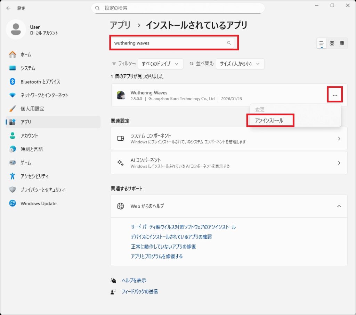Collapse the Web からのヘルプ section
356x315 pixels.
pyautogui.click(x=339, y=206)
